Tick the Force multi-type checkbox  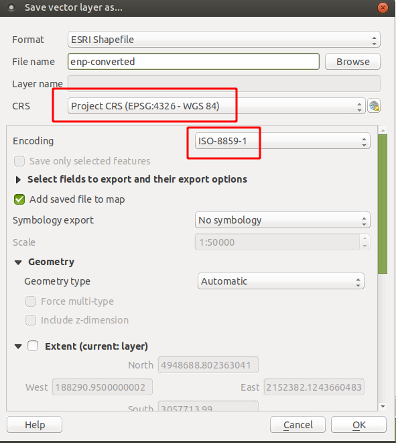pyautogui.click(x=31, y=301)
